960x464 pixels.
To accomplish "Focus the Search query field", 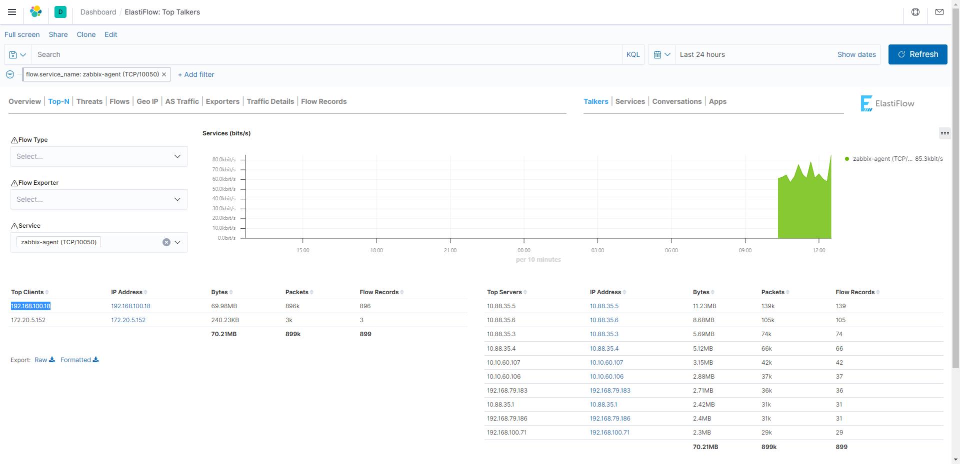I will click(326, 54).
